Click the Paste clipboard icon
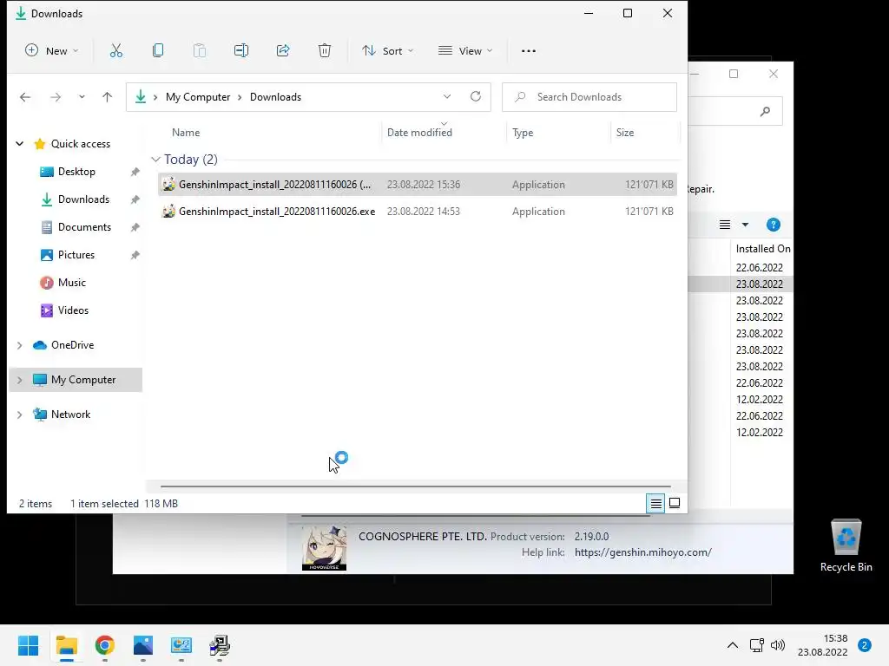 tap(200, 51)
